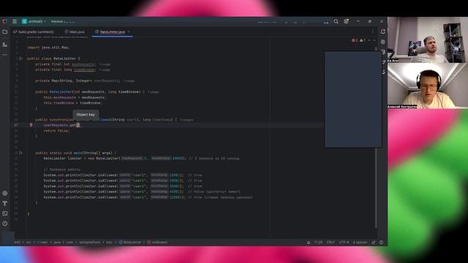468x263 pixels.
Task: Click the video thumbnail of man with headphones
Action: pos(427,86)
